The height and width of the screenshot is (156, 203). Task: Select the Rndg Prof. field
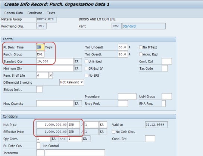coord(123,104)
